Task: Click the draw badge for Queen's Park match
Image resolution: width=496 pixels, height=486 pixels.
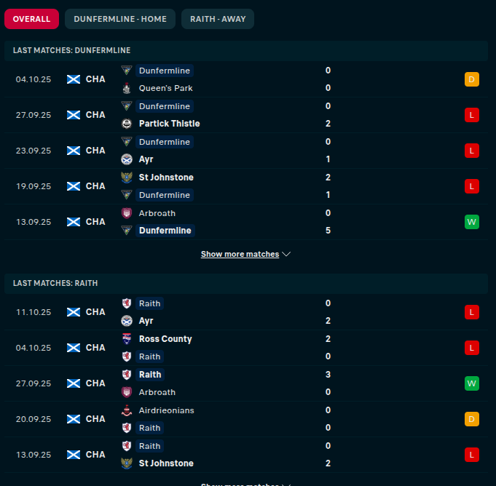Action: pyautogui.click(x=471, y=79)
